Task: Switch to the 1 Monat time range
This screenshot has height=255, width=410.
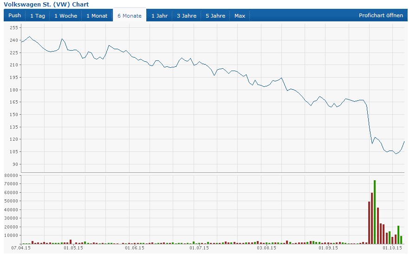Action: click(97, 16)
